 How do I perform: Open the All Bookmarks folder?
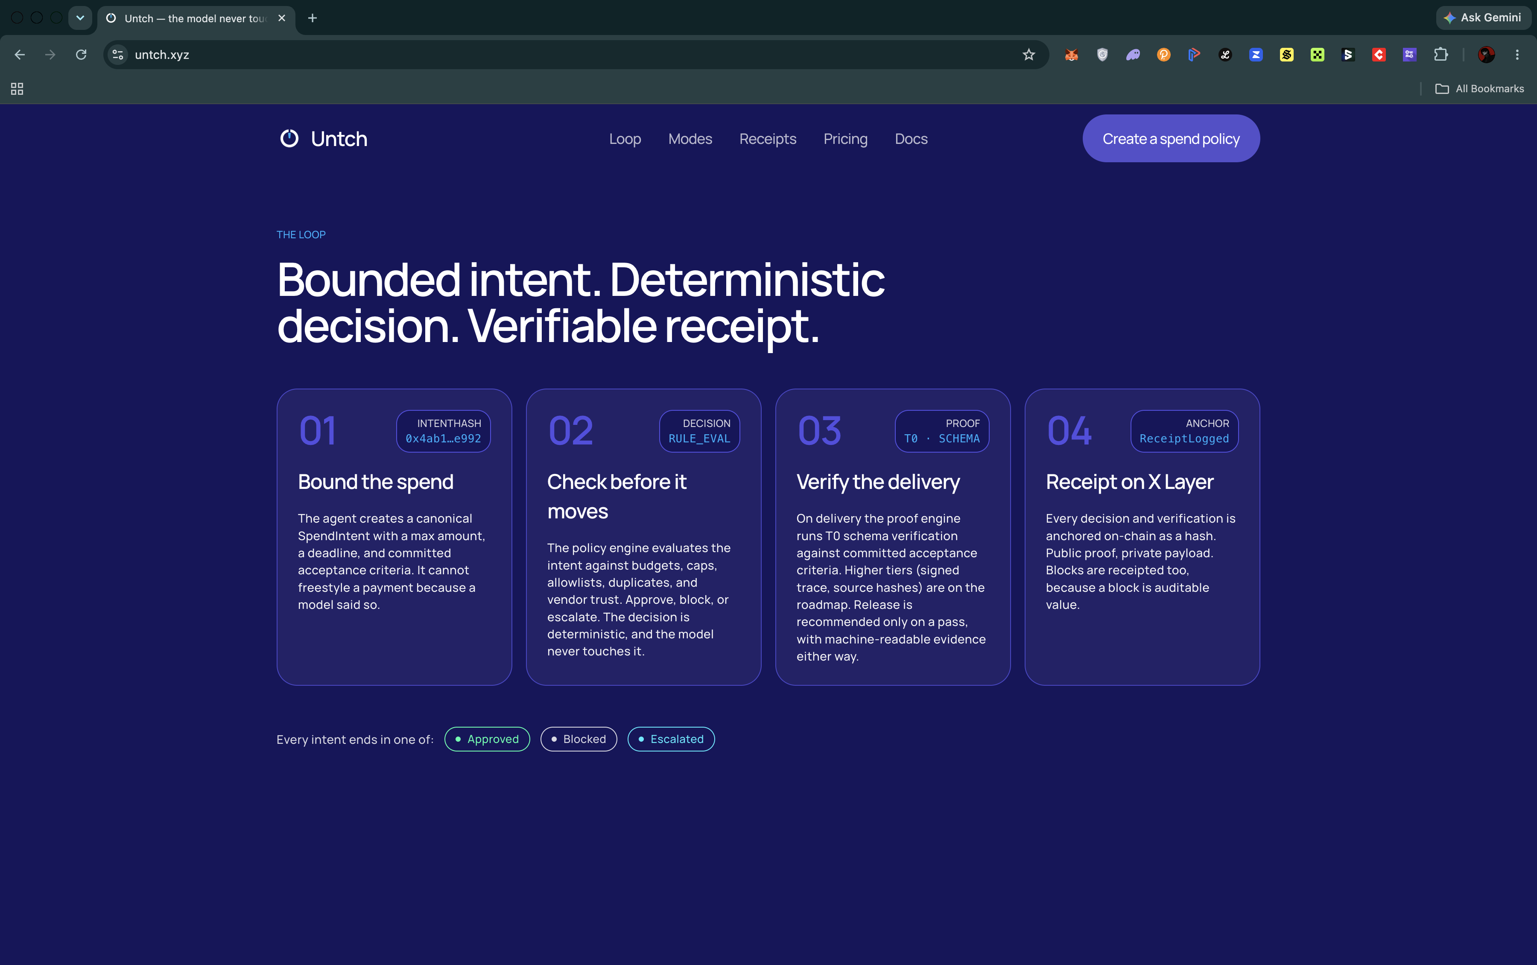pos(1480,89)
